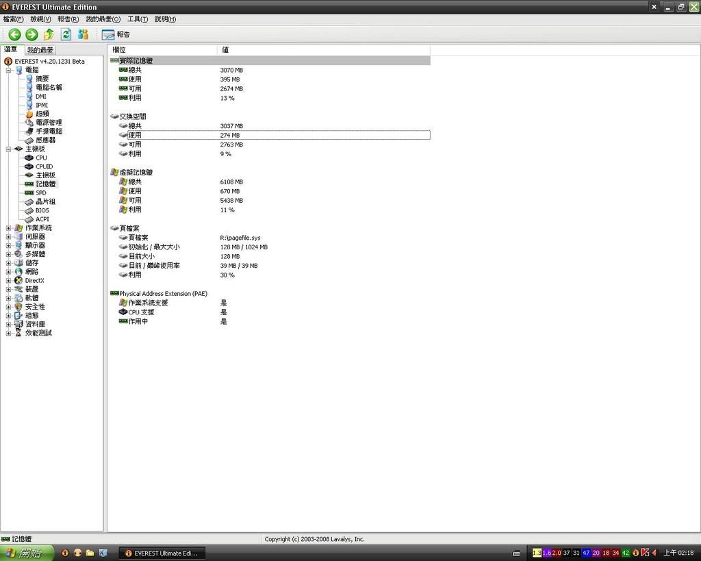Viewport: 701px width, 561px height.
Task: Click the taskbar clock showing 上午 02:18
Action: point(678,553)
